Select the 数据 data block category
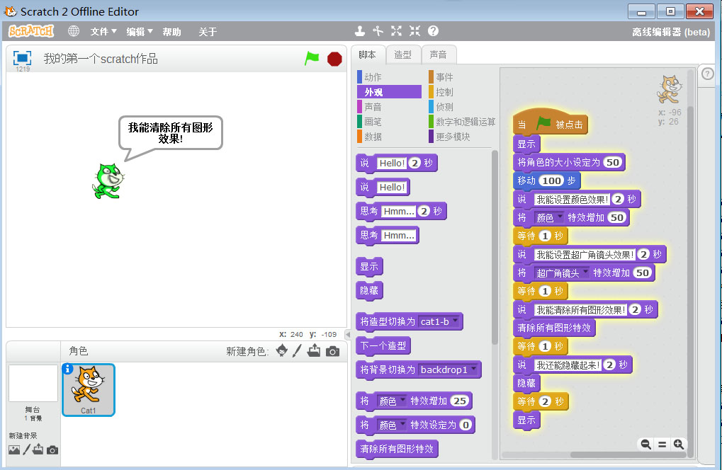Screen dimensions: 722x470 pos(389,137)
